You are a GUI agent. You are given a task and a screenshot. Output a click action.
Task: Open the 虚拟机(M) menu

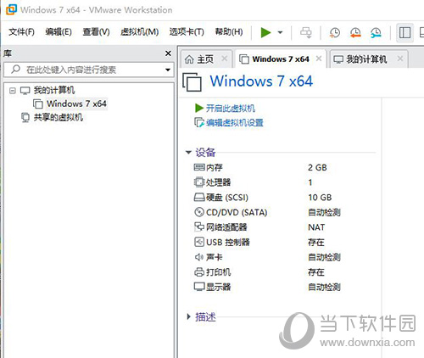tap(139, 32)
